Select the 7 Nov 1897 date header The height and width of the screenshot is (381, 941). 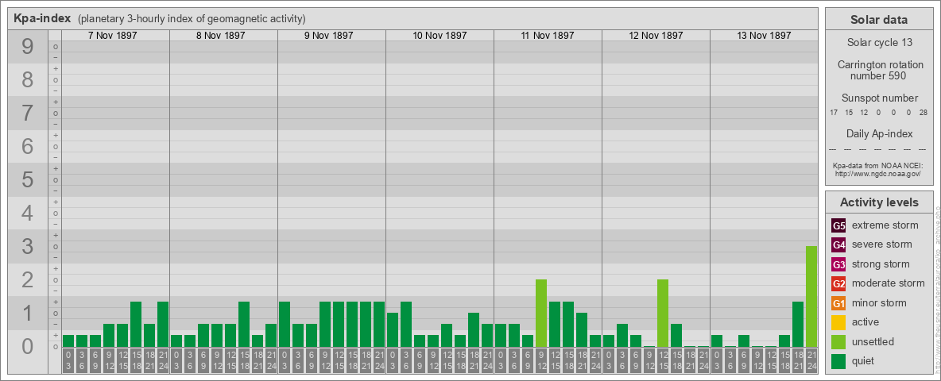pos(113,36)
